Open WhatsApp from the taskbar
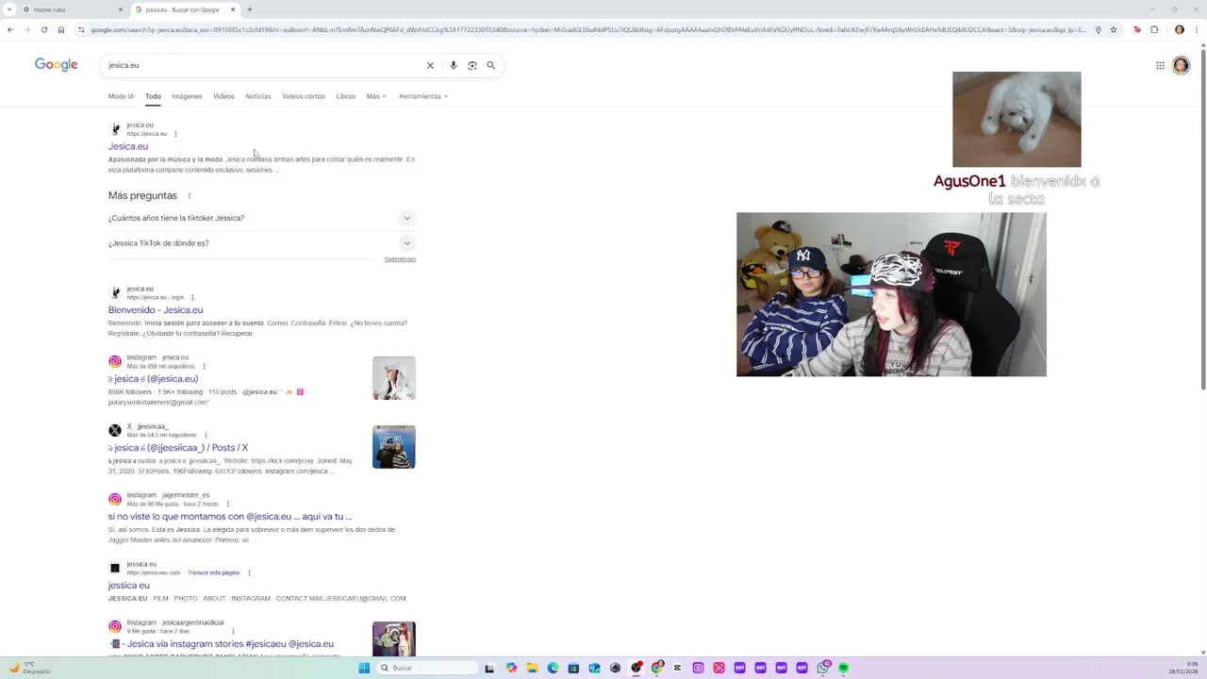The width and height of the screenshot is (1207, 679). pyautogui.click(x=822, y=668)
